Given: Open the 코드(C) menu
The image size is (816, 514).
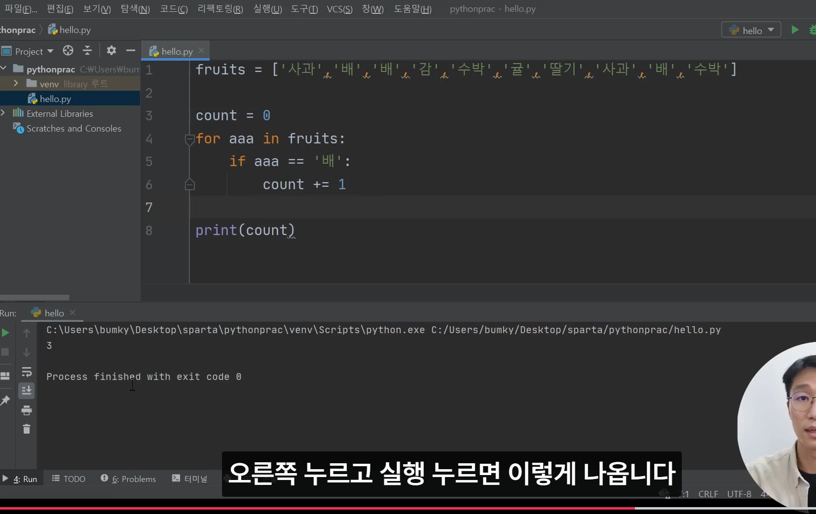Looking at the screenshot, I should [174, 9].
